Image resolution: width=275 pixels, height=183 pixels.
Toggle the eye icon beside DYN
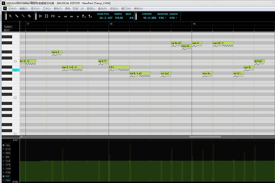tap(3, 149)
